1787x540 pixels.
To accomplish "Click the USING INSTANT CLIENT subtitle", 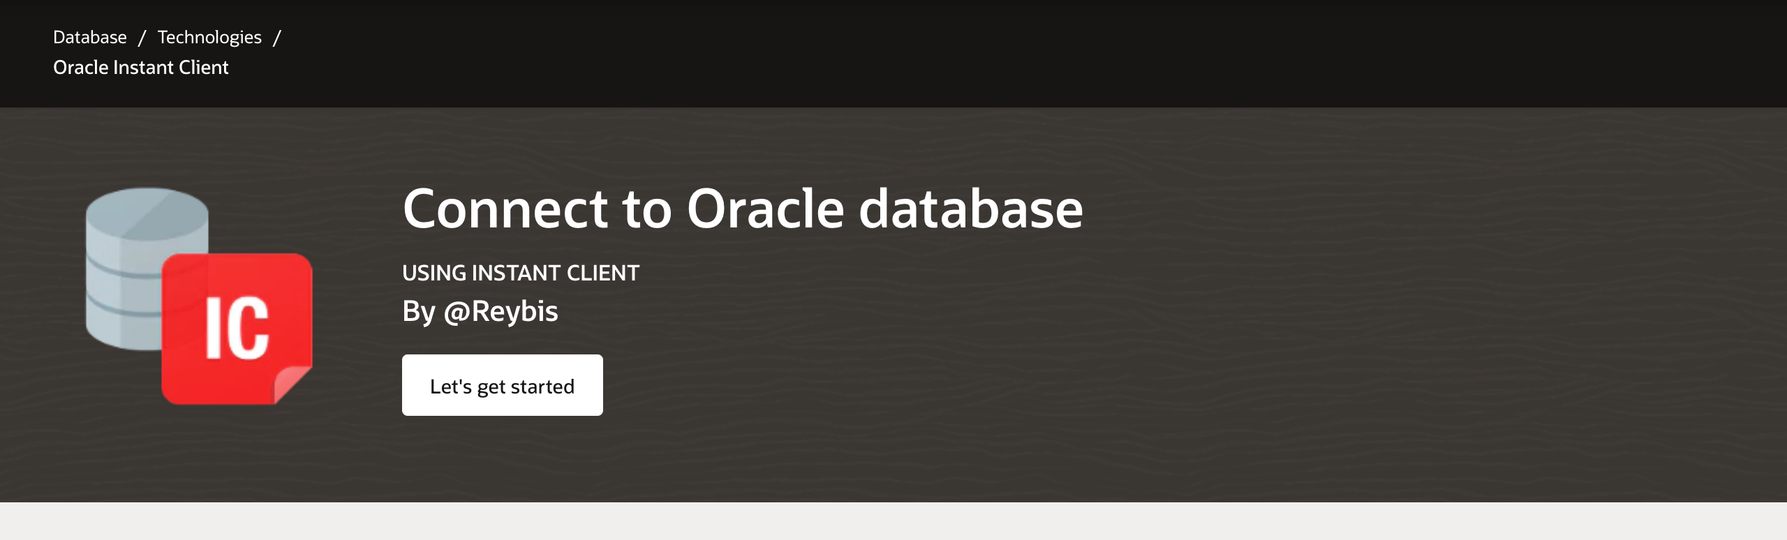I will [x=521, y=273].
